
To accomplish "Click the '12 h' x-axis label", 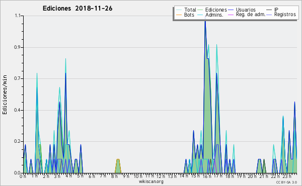I will point(161,176).
